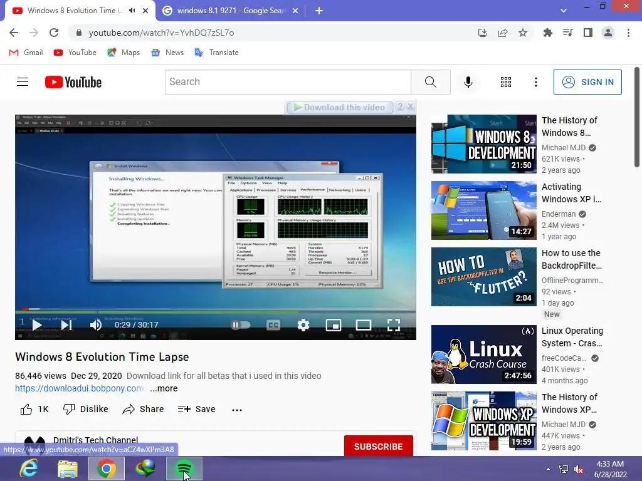The width and height of the screenshot is (642, 481).
Task: Open a new tab with plus button
Action: pyautogui.click(x=319, y=11)
